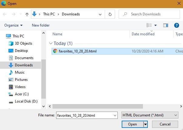Open the Music folder
Image resolution: width=183 pixels, height=130 pixels.
[20, 72]
